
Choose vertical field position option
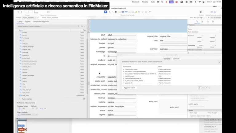[19, 108]
